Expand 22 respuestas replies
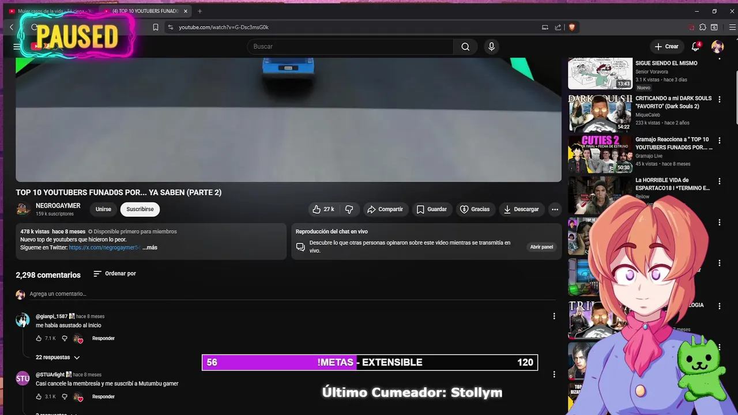 click(58, 357)
